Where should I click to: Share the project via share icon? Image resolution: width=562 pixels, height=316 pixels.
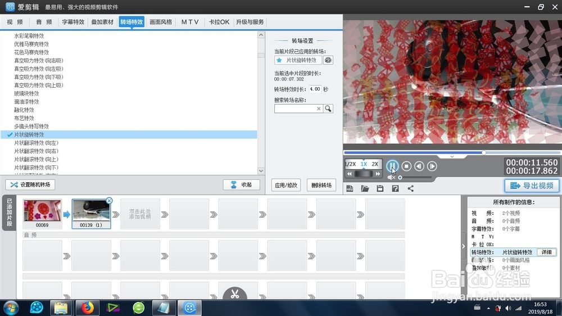click(411, 189)
